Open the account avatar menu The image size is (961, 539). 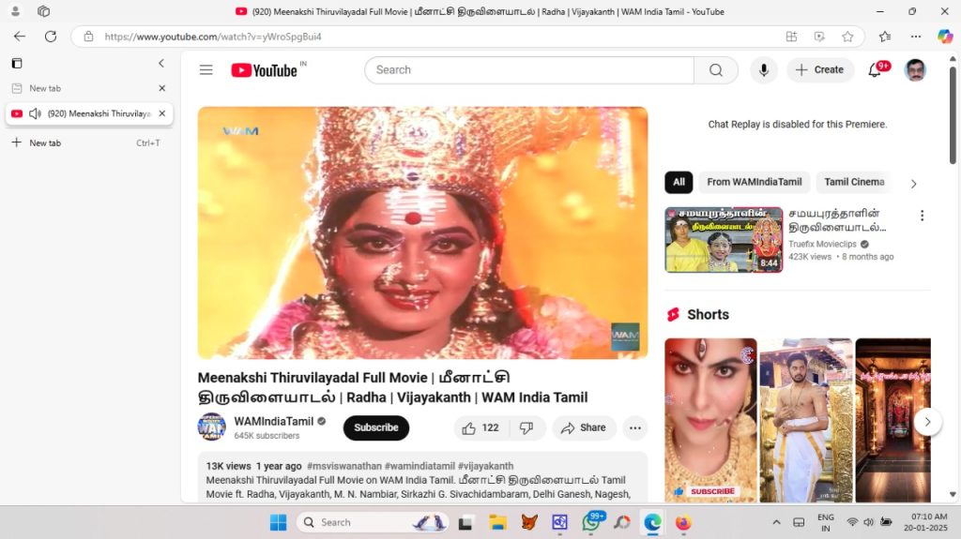pos(915,69)
